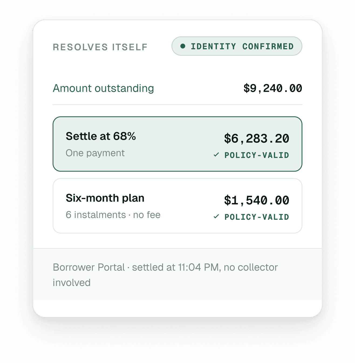Click the $6,283.20 settlement amount
This screenshot has width=355, height=363.
257,138
